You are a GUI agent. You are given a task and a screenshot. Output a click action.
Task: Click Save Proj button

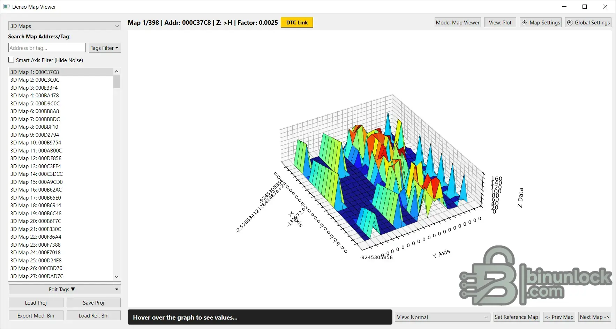pos(93,302)
